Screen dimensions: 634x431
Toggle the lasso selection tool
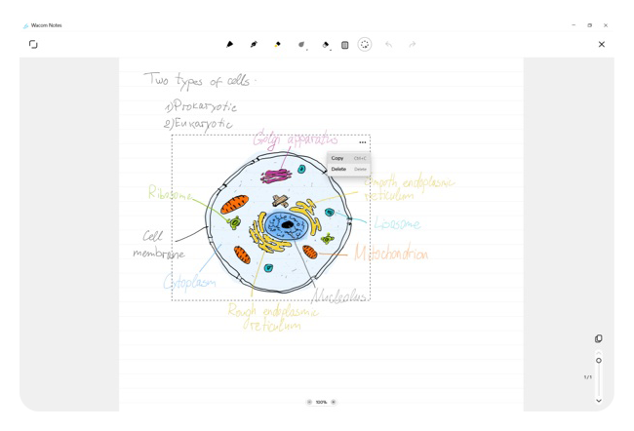click(x=365, y=44)
